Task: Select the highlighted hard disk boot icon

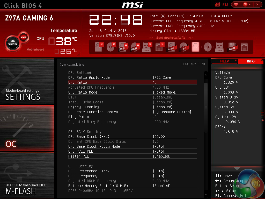Action: click(x=196, y=47)
